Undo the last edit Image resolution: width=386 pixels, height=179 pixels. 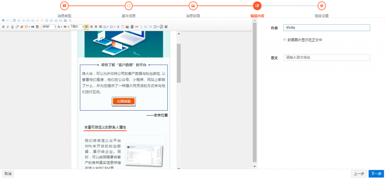pyautogui.click(x=3, y=20)
